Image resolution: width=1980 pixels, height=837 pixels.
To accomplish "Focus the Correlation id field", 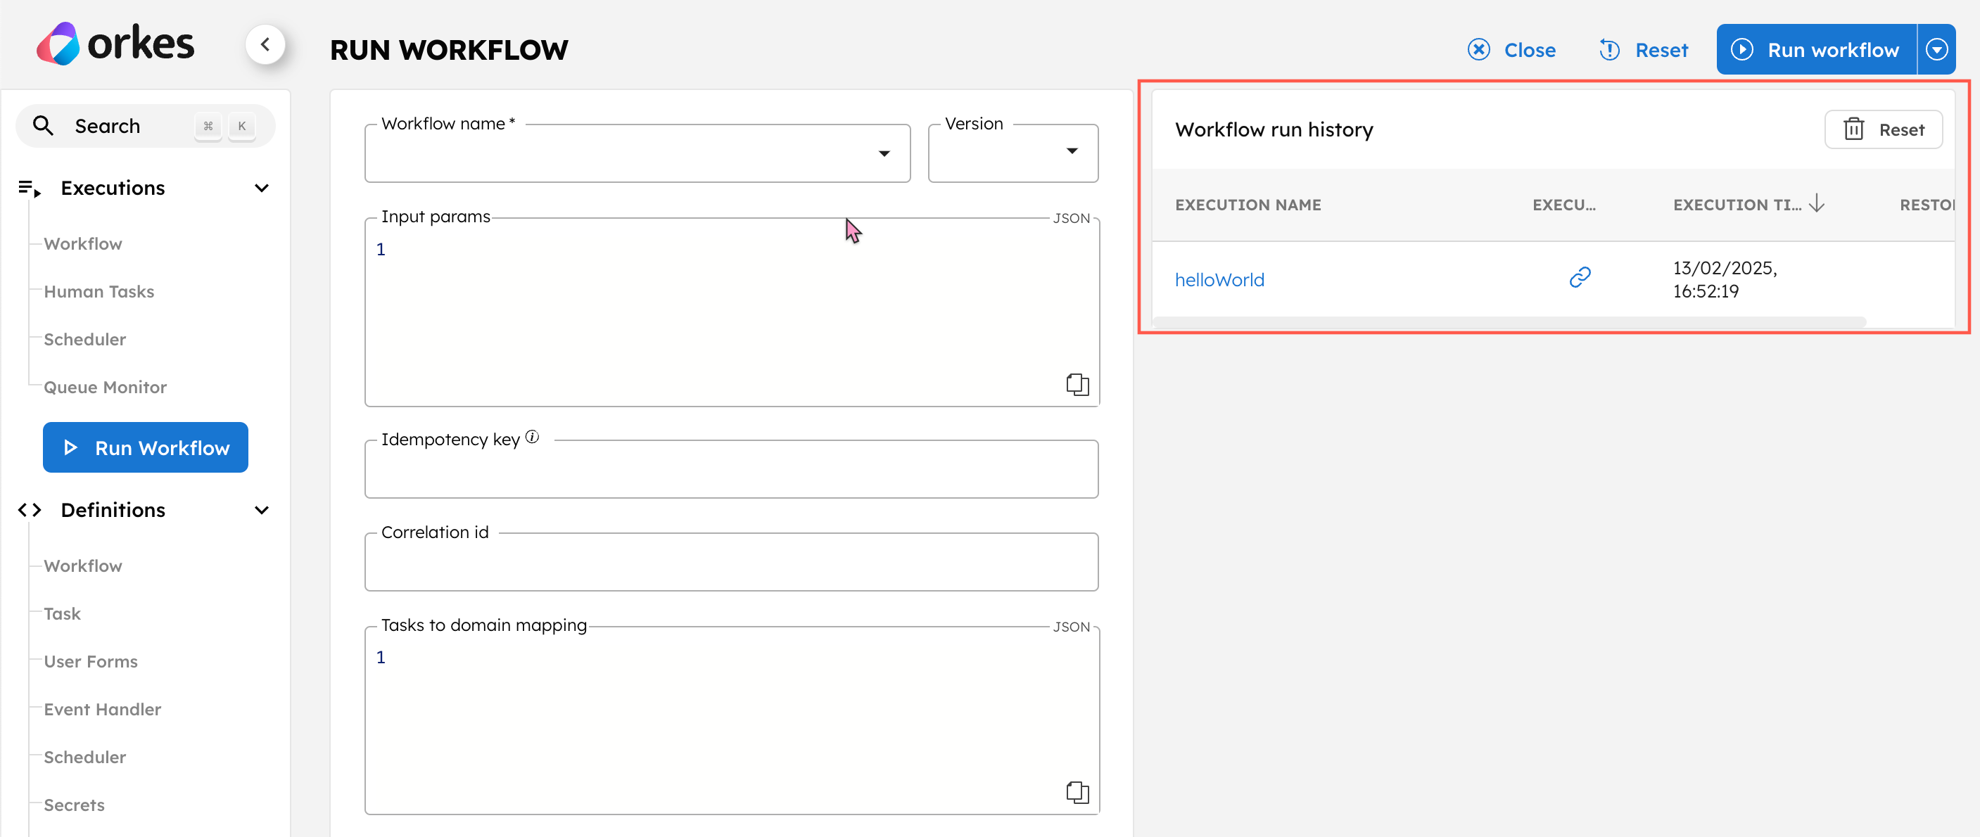I will (732, 562).
